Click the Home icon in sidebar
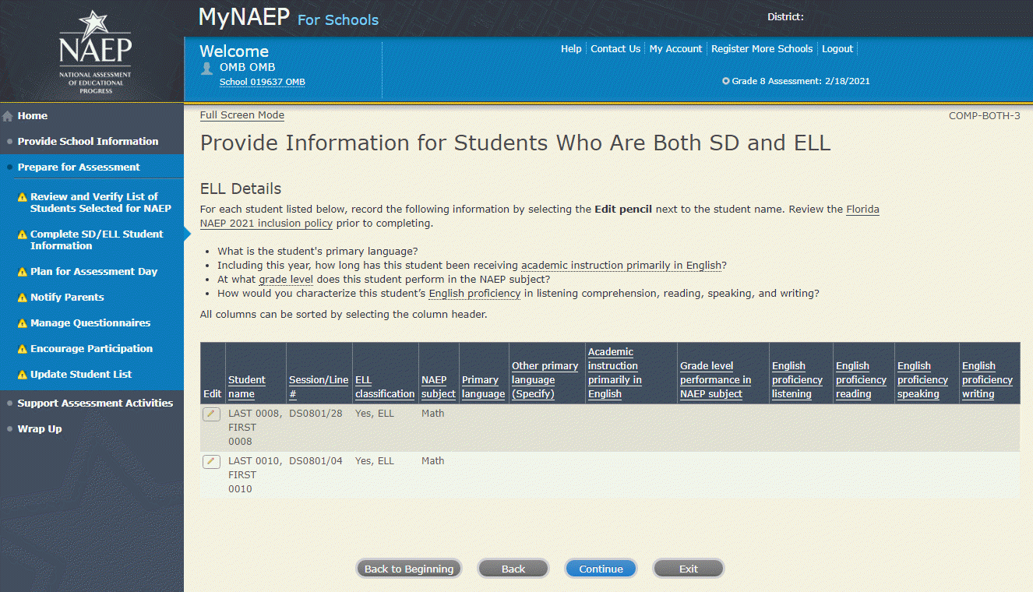Viewport: 1033px width, 592px height. (x=8, y=116)
